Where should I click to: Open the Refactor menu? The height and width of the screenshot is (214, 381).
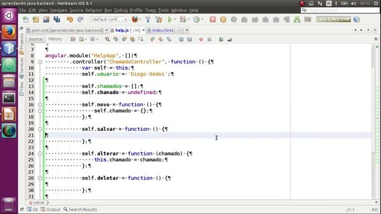point(93,10)
